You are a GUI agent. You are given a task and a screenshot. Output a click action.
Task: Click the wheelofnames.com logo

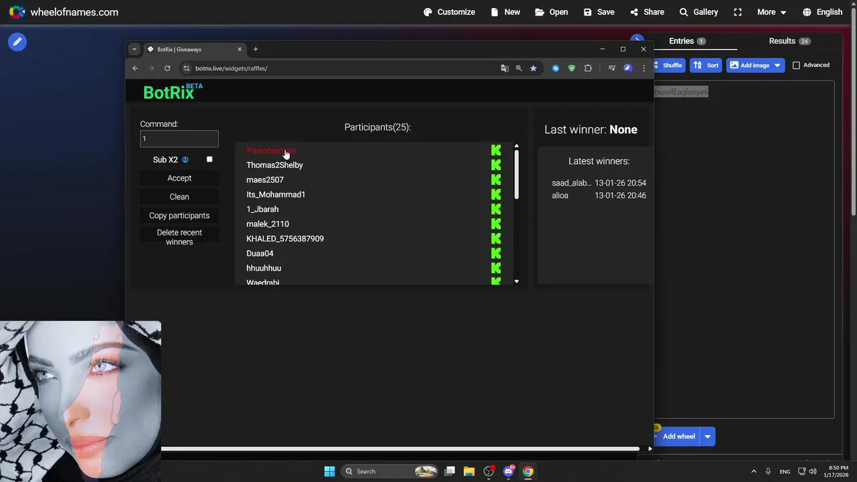point(64,12)
